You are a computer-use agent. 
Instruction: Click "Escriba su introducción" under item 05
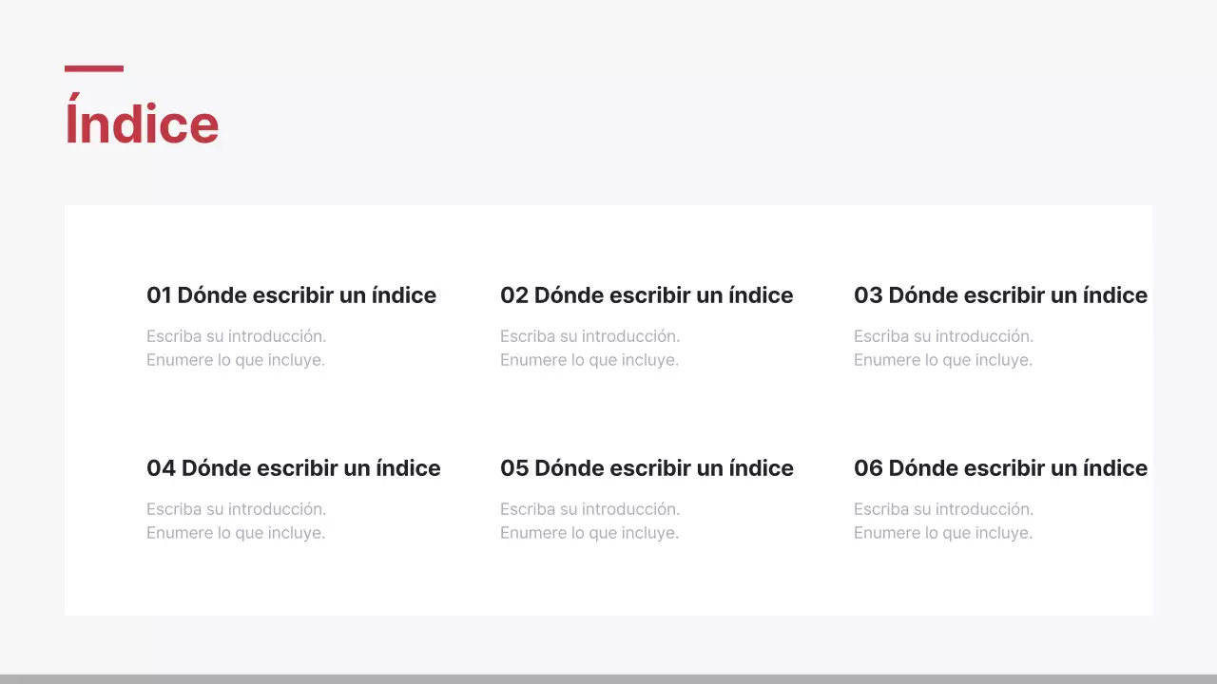(x=589, y=509)
